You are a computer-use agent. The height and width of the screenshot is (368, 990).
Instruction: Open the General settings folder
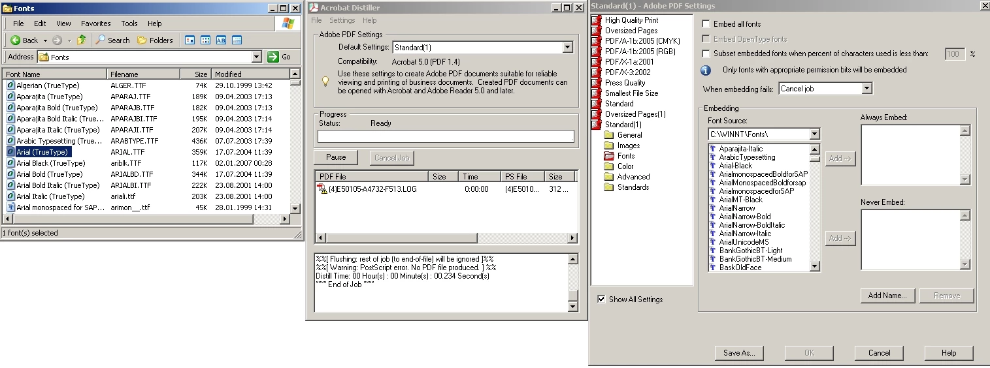pyautogui.click(x=609, y=135)
